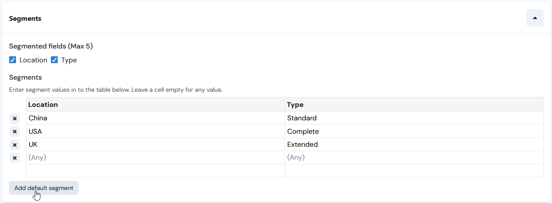Uncheck the Type segmented field
This screenshot has width=552, height=203.
click(x=54, y=60)
